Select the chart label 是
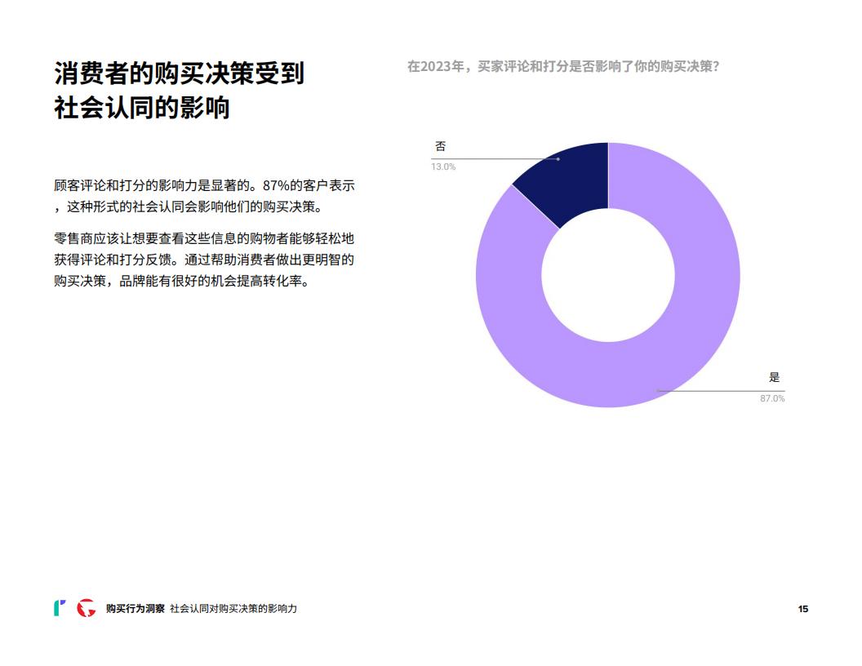The height and width of the screenshot is (666, 862). pyautogui.click(x=774, y=378)
